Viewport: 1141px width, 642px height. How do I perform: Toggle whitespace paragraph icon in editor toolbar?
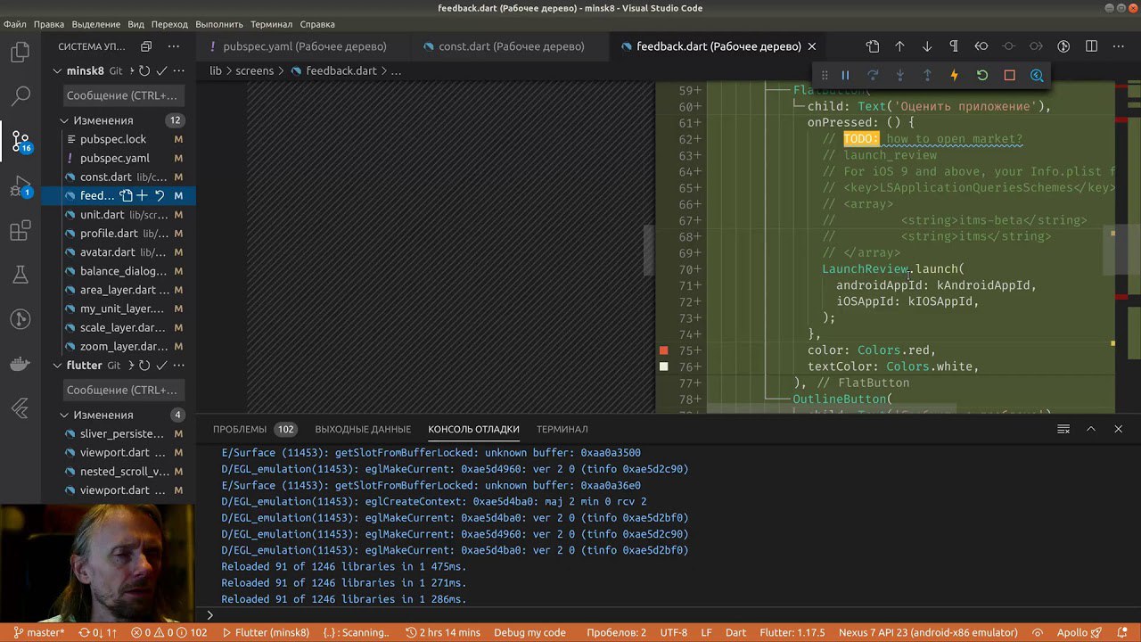click(954, 46)
